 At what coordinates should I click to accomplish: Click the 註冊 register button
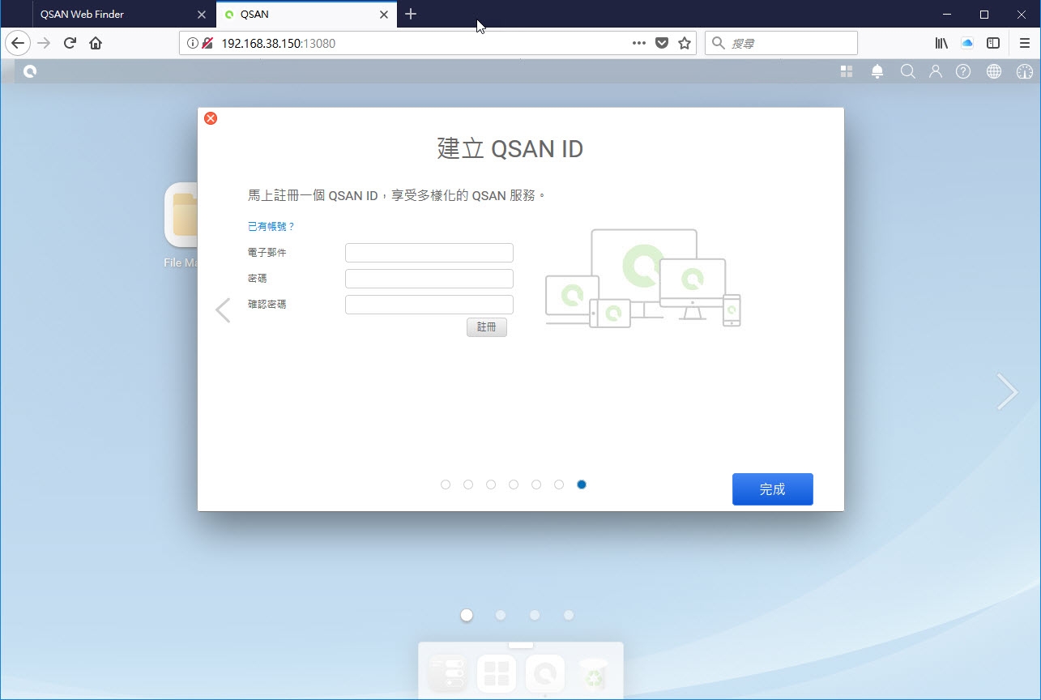[x=487, y=327]
